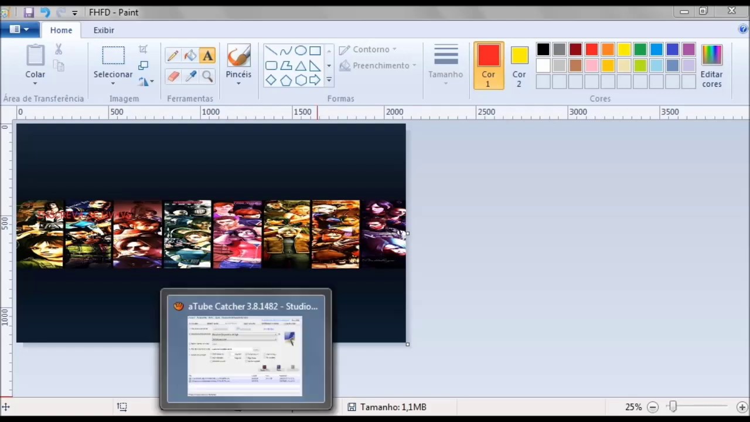Select the Fill with color bucket tool
Screen dimensions: 750x422
(x=190, y=56)
